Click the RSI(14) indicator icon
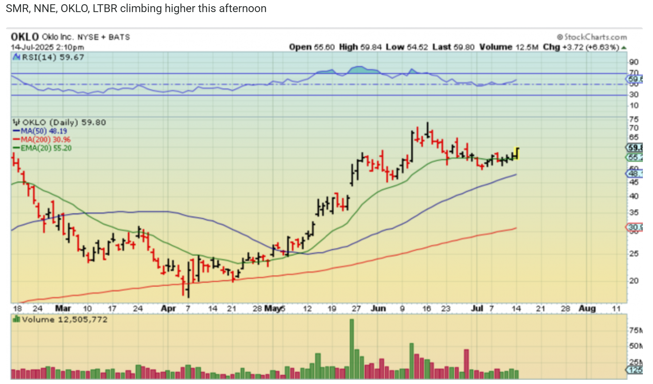This screenshot has height=384, width=653. pos(16,57)
